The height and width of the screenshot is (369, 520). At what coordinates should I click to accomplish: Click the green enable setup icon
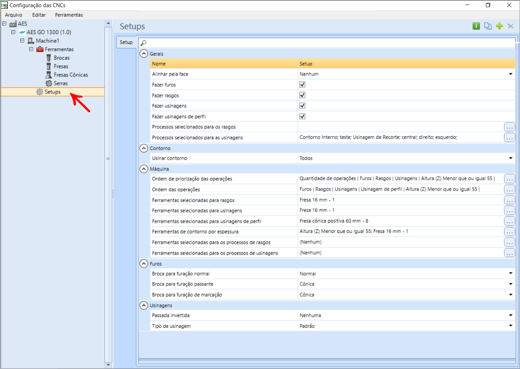click(x=476, y=26)
